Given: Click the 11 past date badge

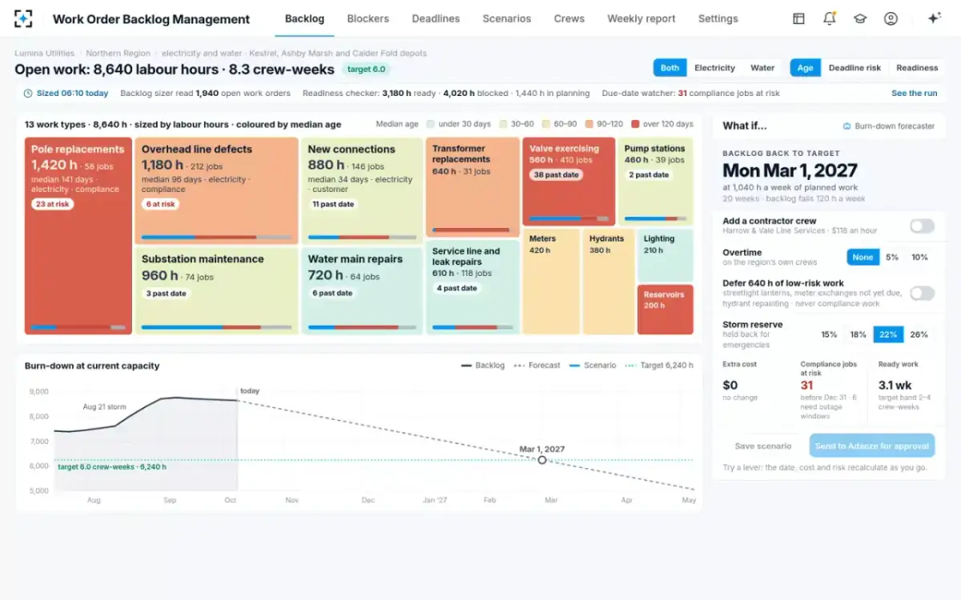Looking at the screenshot, I should (334, 204).
